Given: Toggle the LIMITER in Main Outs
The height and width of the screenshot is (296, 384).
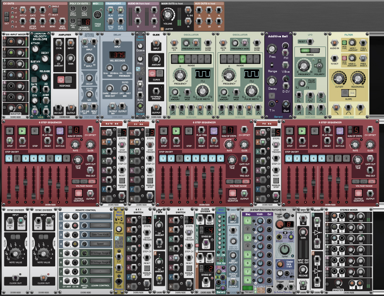Looking at the screenshot, I should 162,29.
